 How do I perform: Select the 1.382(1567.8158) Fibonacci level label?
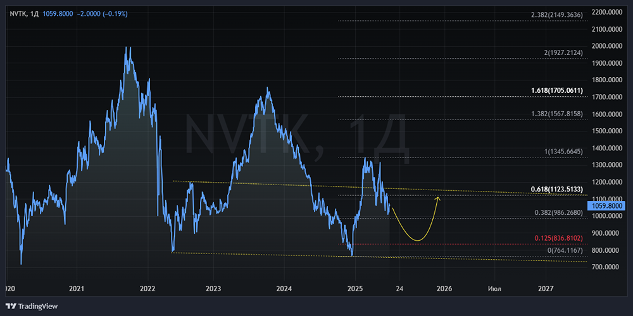click(x=557, y=114)
